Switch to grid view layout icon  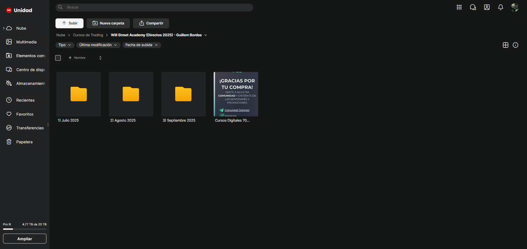tap(505, 45)
